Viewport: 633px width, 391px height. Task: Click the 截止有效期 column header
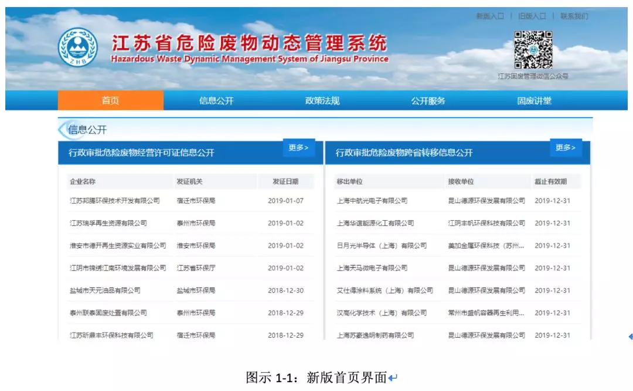550,181
